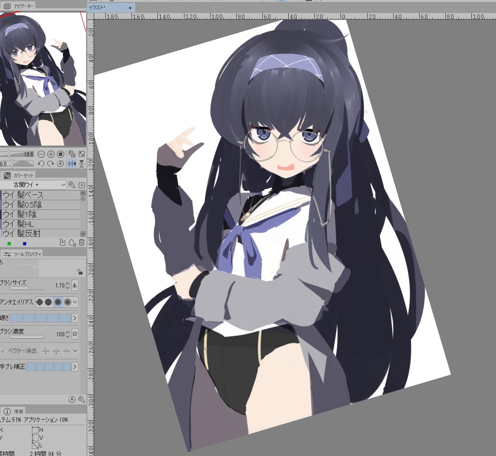Viewport: 496px width, 456px height.
Task: Click the Navigator rotation slider 6.5
Action: pyautogui.click(x=17, y=164)
